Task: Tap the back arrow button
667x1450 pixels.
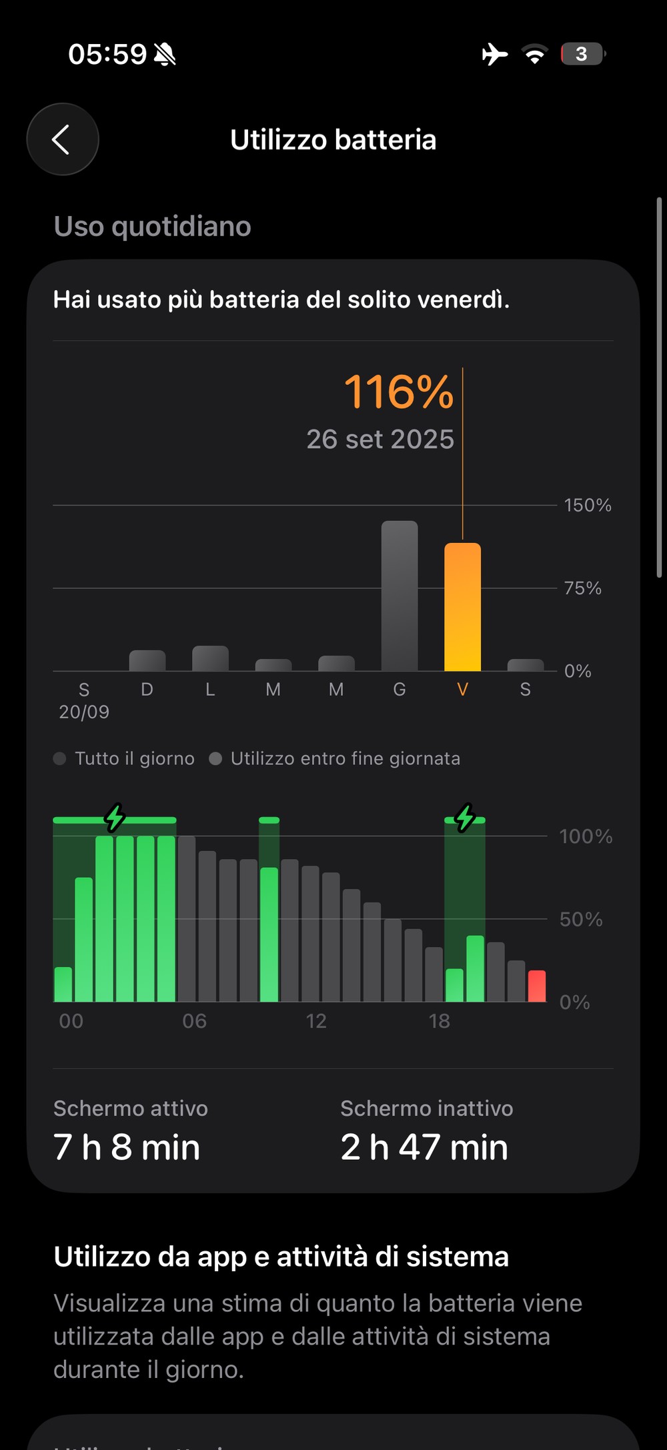Action: (x=63, y=139)
